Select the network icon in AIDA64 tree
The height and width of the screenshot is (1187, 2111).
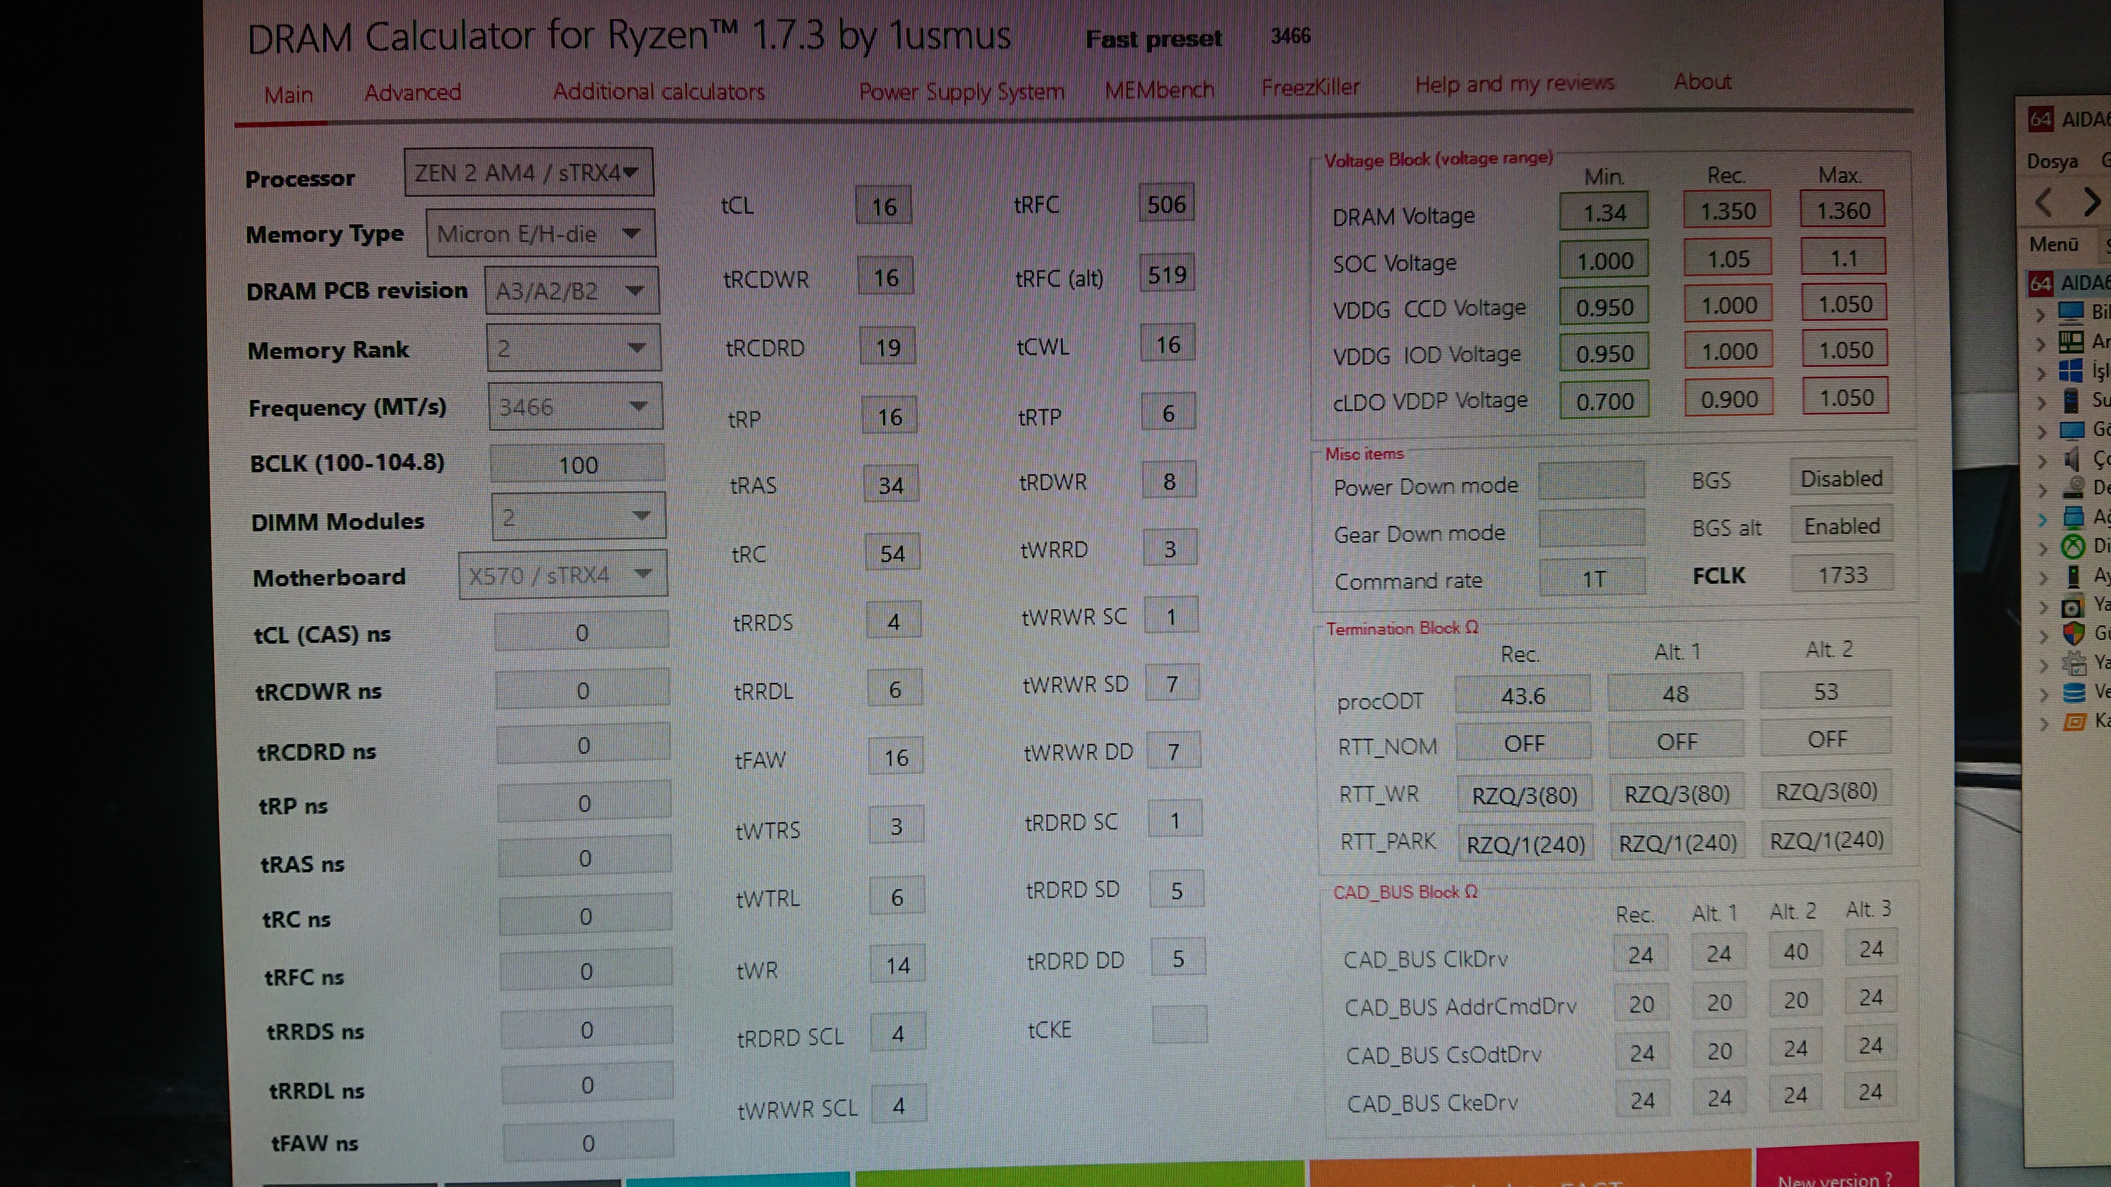(2073, 518)
